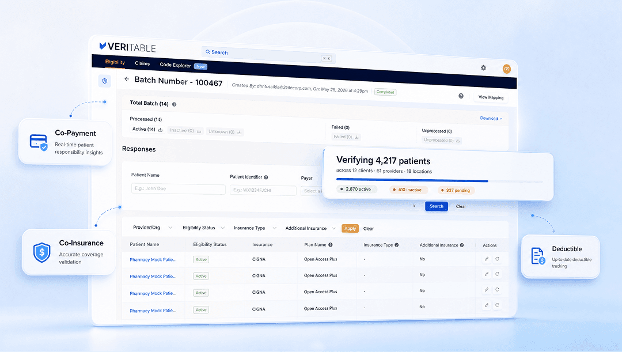Expand the Provider/Org filter dropdown
This screenshot has height=352, width=622.
(x=152, y=228)
